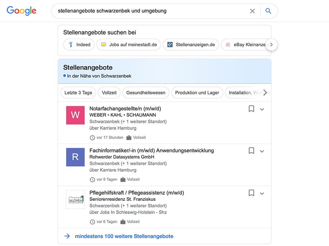
Task: Bookmark the Notarfachangestellte/n job
Action: pos(251,109)
